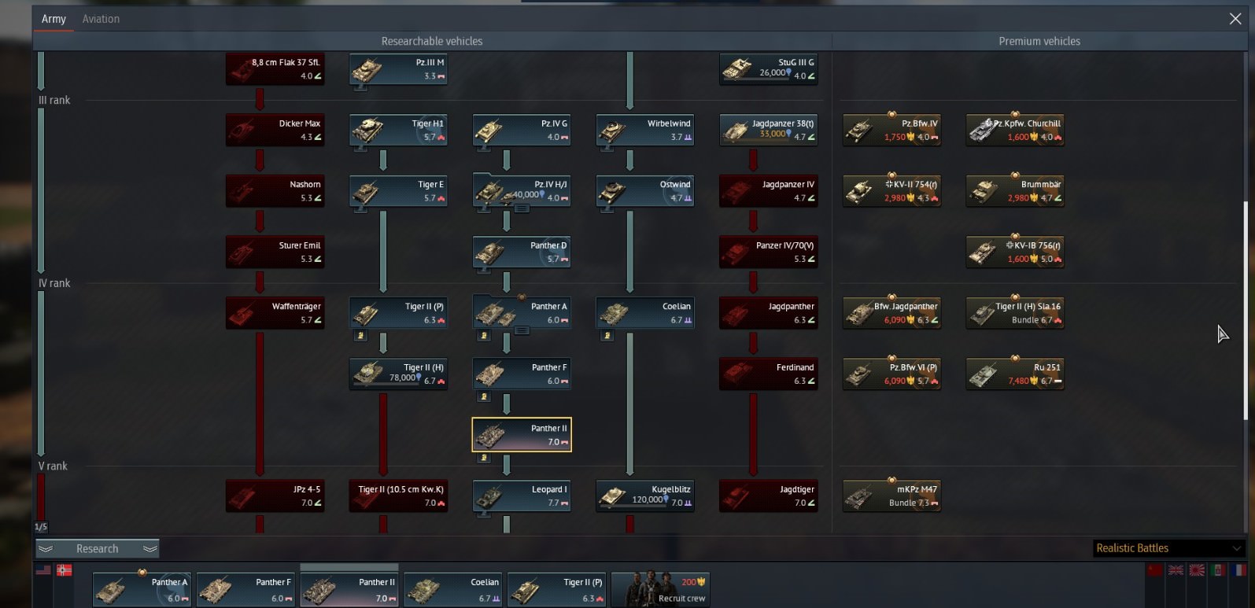The height and width of the screenshot is (608, 1255).
Task: Select the premium KV-IB 756(r) card
Action: [1015, 252]
